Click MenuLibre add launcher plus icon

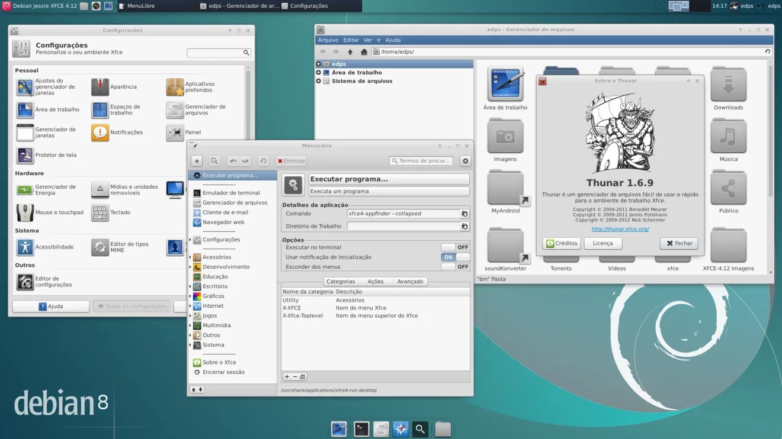tap(197, 161)
